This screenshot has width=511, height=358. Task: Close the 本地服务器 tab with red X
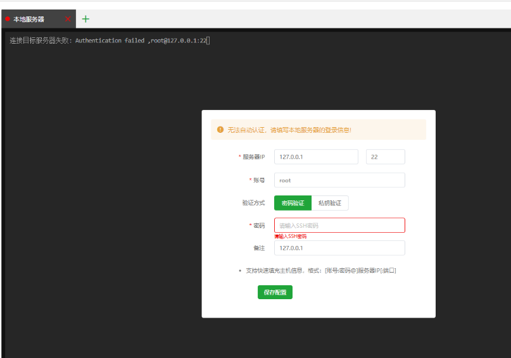(68, 19)
